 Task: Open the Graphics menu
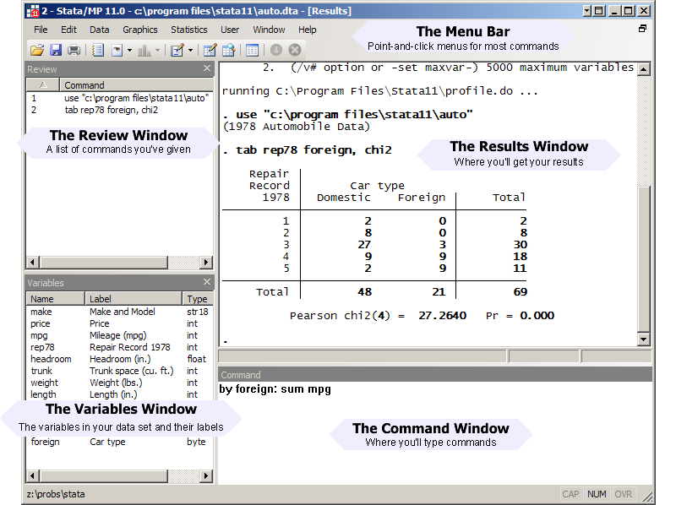click(x=140, y=30)
